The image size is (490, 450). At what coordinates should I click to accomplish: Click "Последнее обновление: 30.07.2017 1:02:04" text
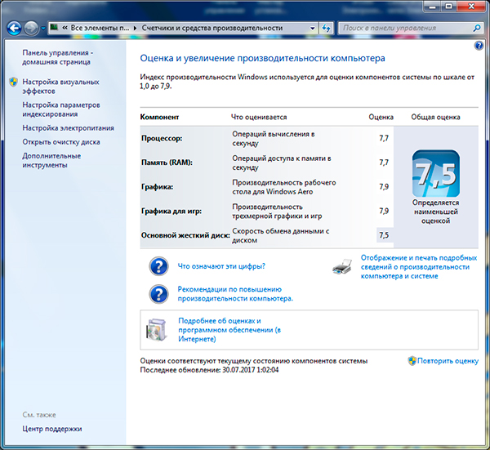pyautogui.click(x=209, y=370)
